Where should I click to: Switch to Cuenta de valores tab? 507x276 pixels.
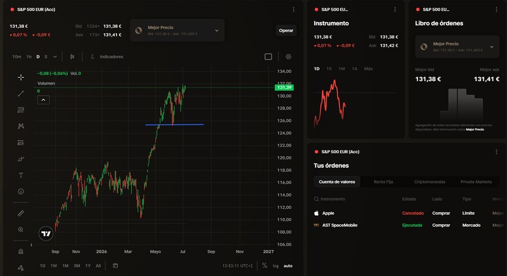click(337, 181)
